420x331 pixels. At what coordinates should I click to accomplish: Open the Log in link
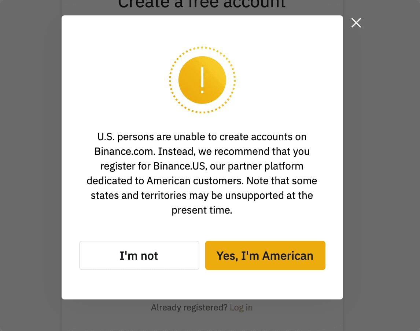coord(241,308)
